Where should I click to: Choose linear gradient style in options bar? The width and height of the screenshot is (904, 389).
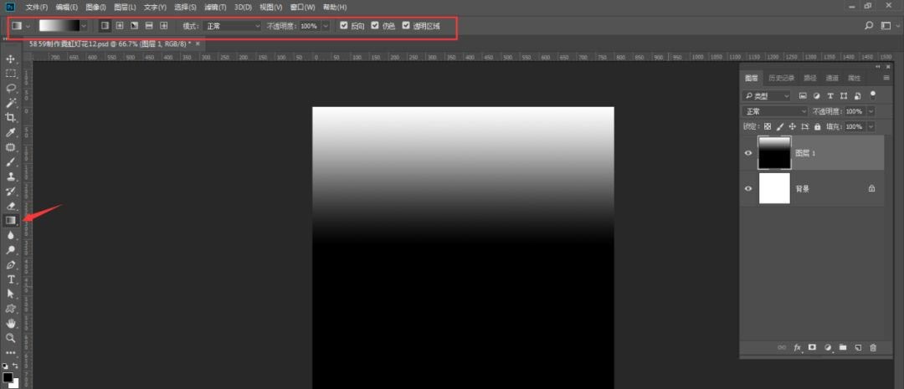point(105,26)
